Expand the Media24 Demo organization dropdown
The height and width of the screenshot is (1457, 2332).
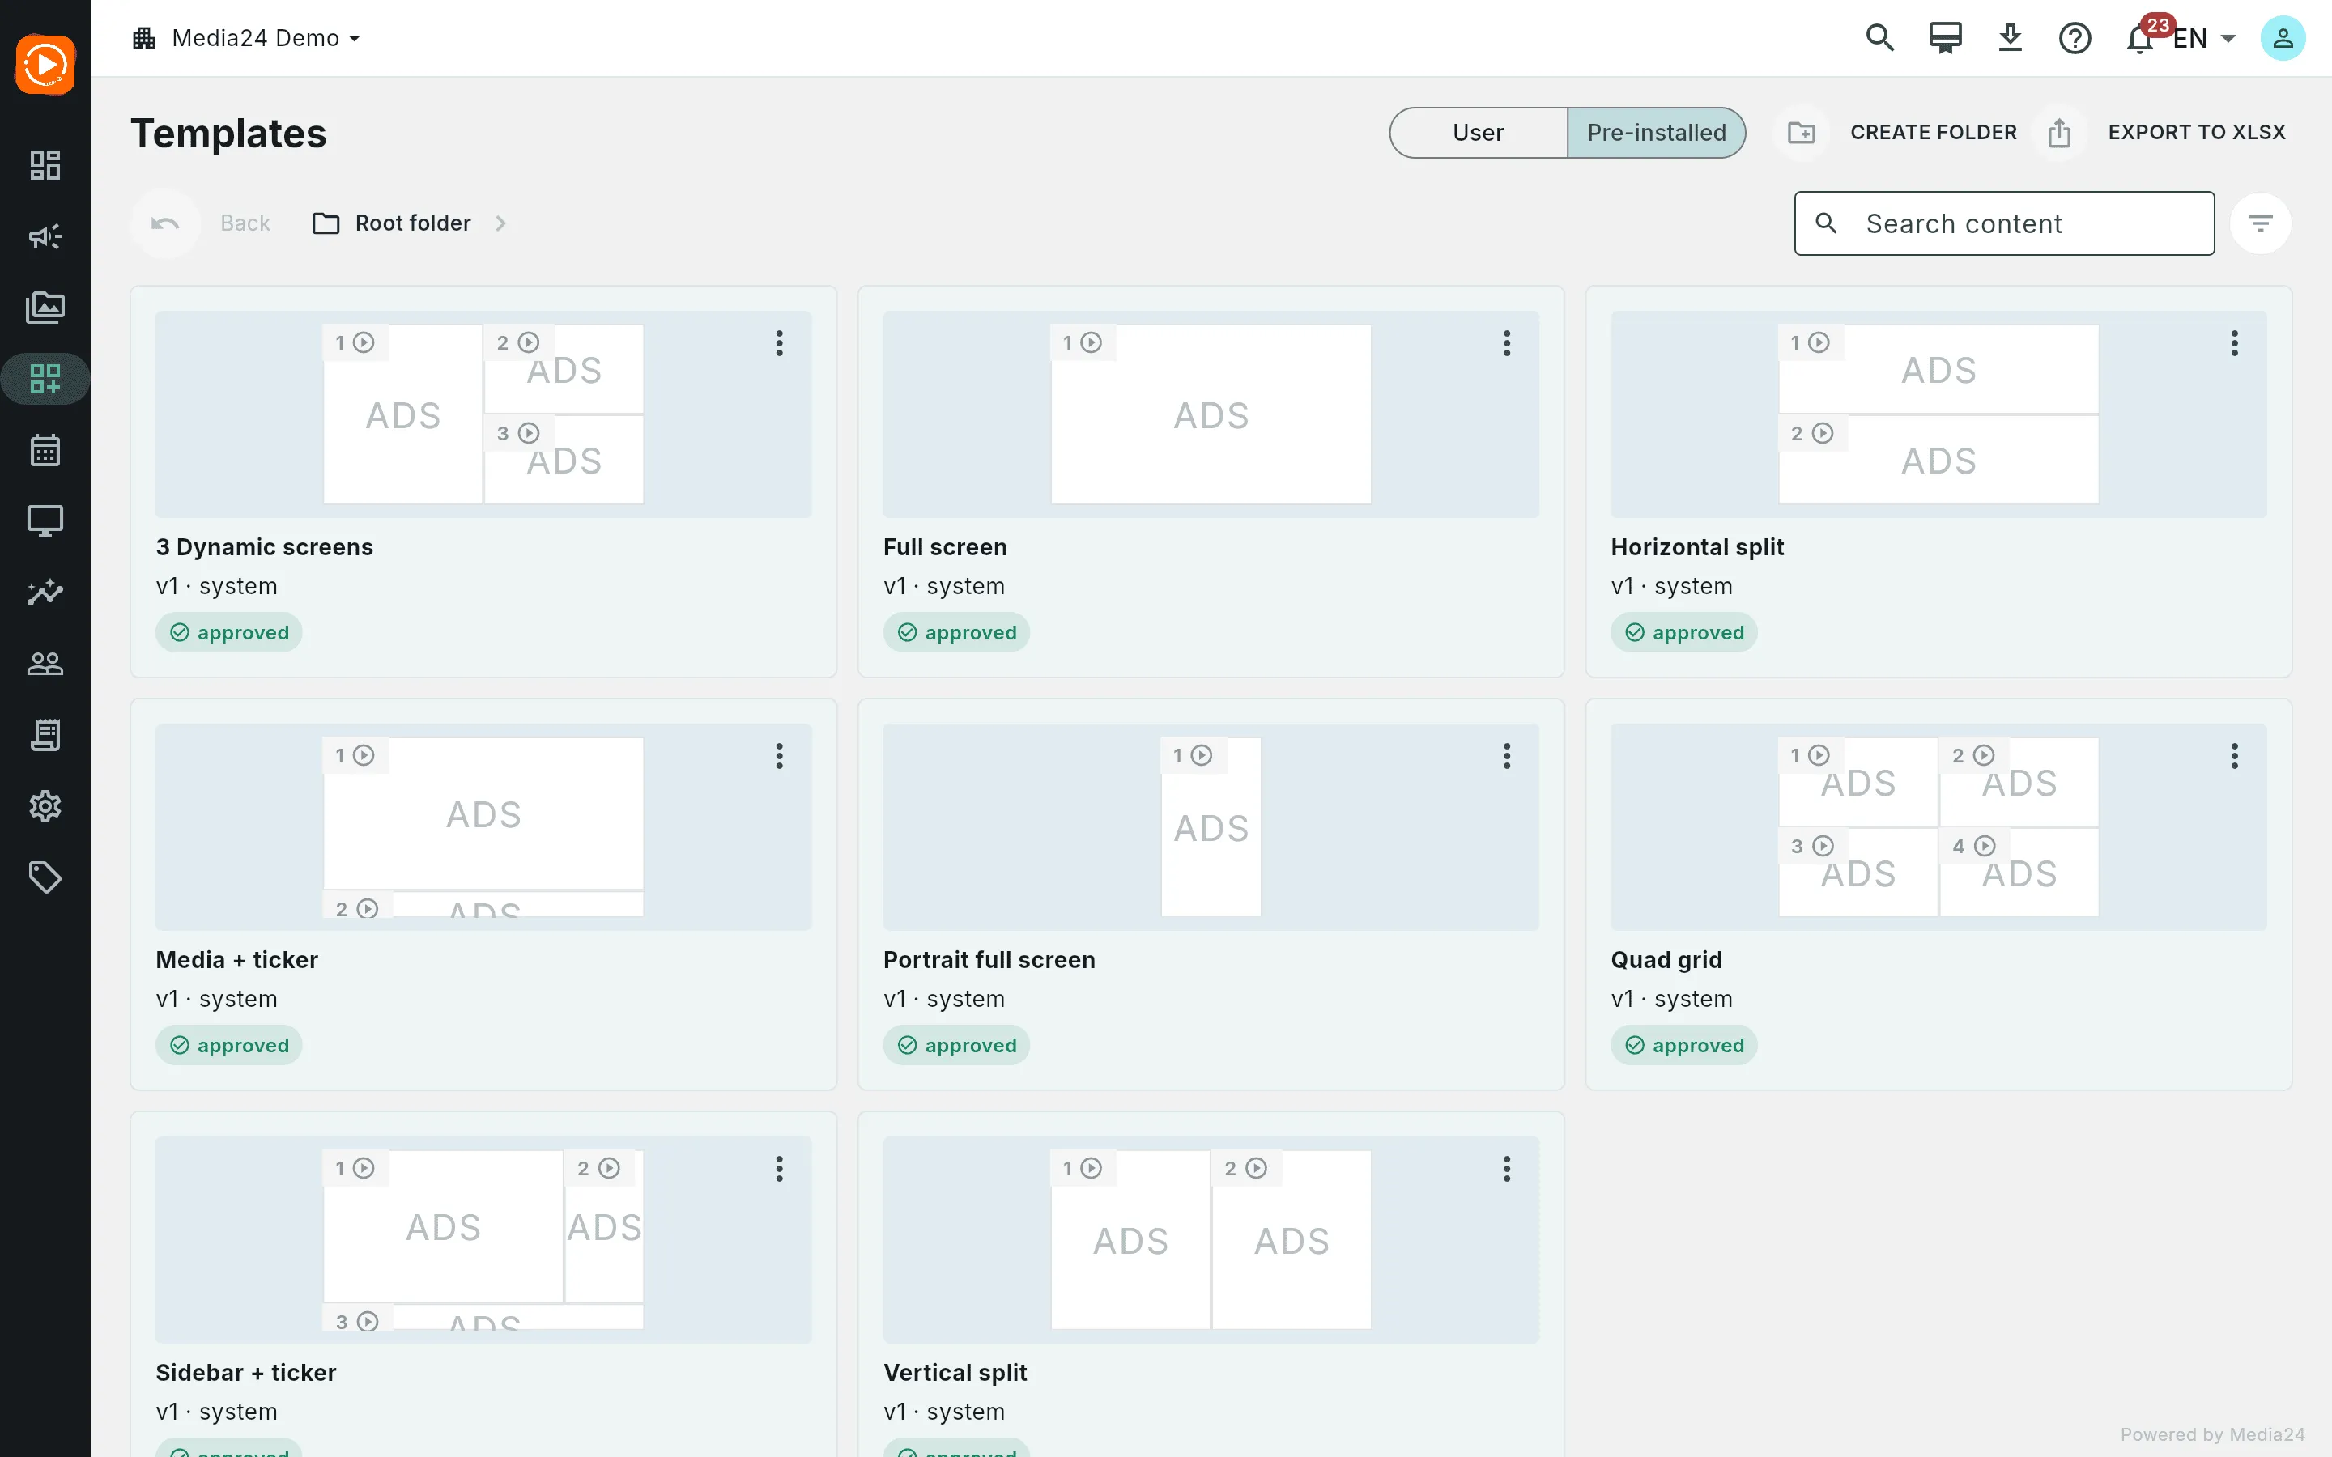click(x=247, y=37)
